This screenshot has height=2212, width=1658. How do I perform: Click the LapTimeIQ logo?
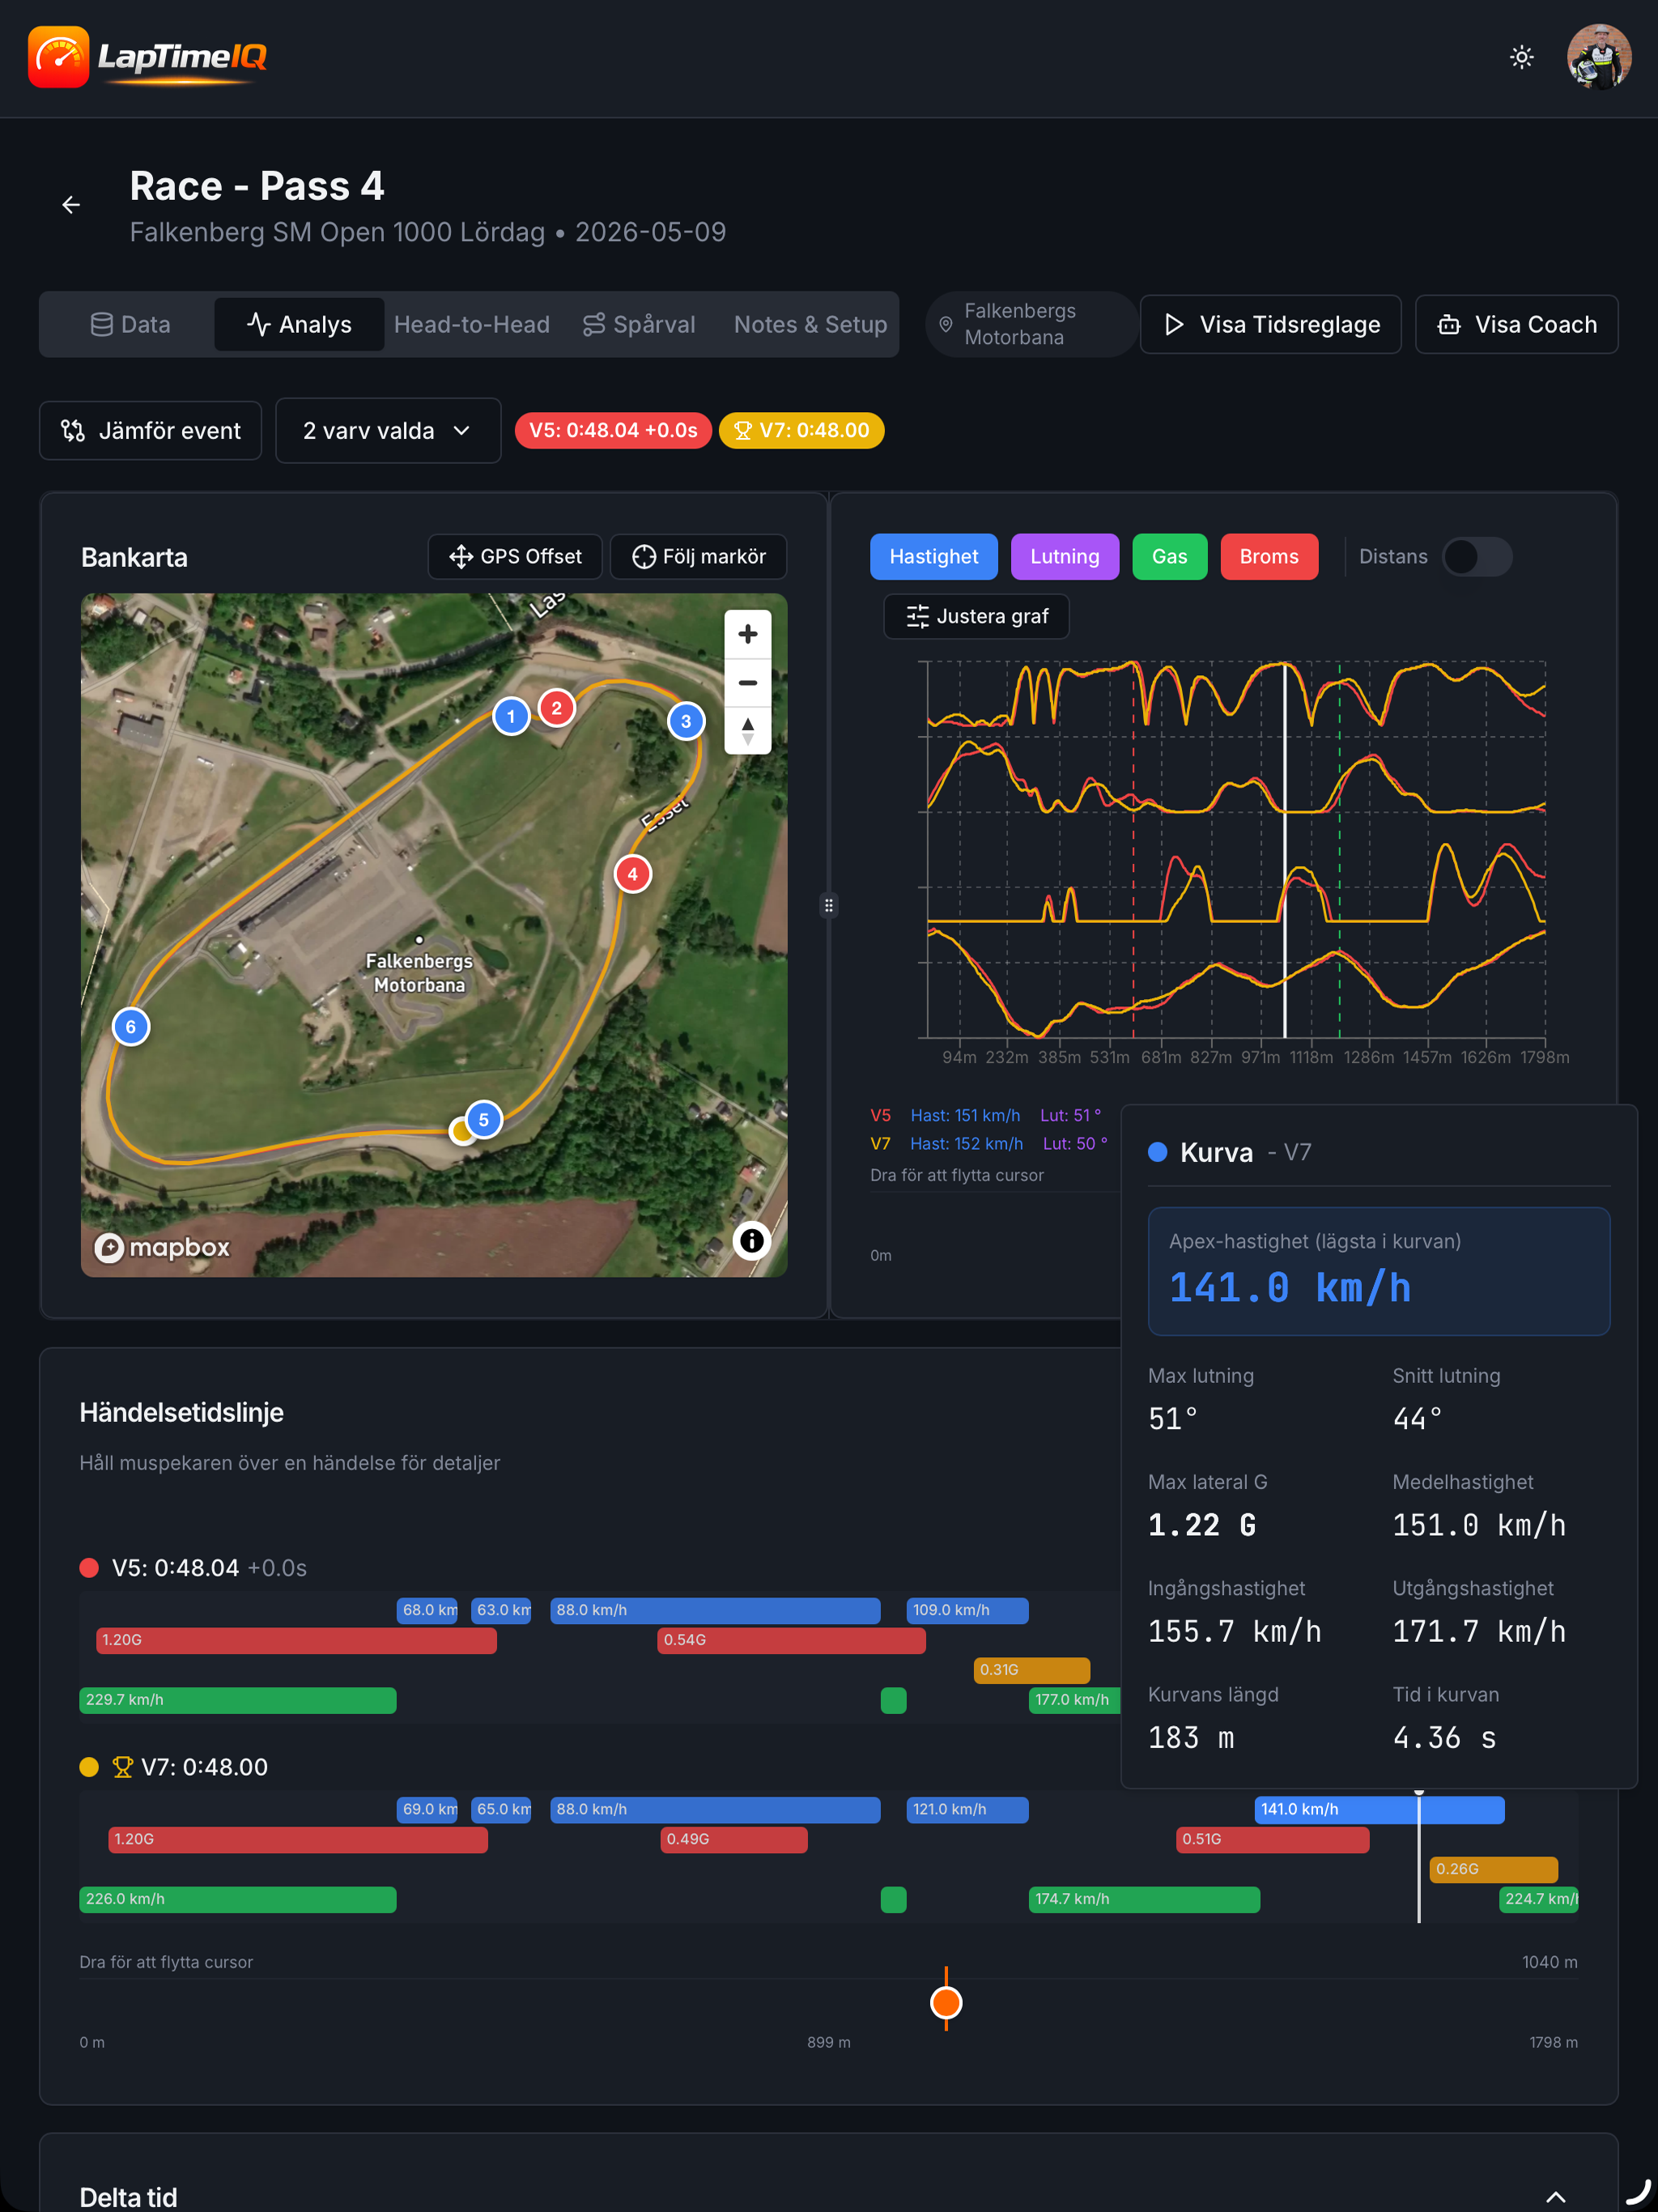pyautogui.click(x=148, y=57)
